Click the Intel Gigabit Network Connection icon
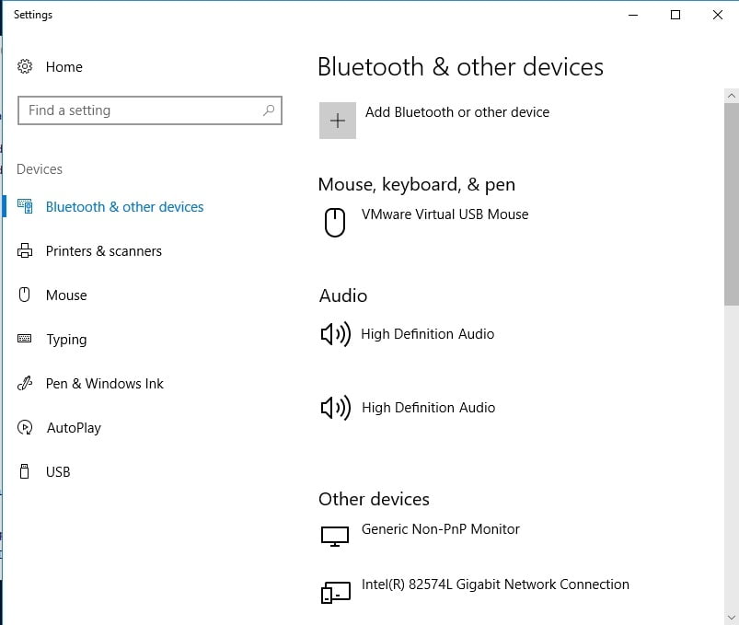 pos(336,592)
